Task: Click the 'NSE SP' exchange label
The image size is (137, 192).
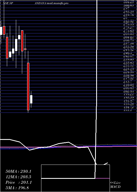Action: (x=8, y=3)
